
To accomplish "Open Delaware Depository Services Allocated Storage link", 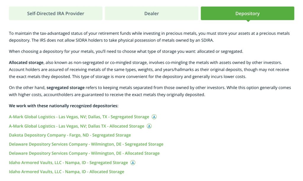I will point(84,153).
